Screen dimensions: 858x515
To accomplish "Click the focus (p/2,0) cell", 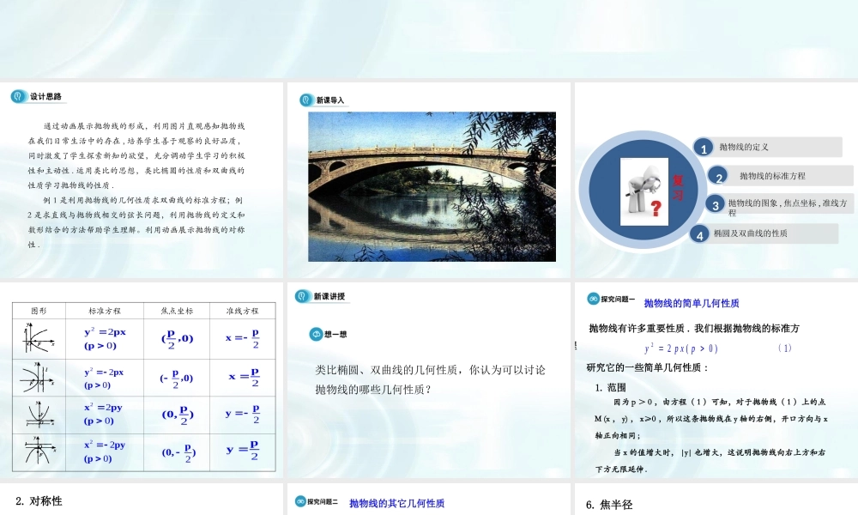I will (177, 339).
